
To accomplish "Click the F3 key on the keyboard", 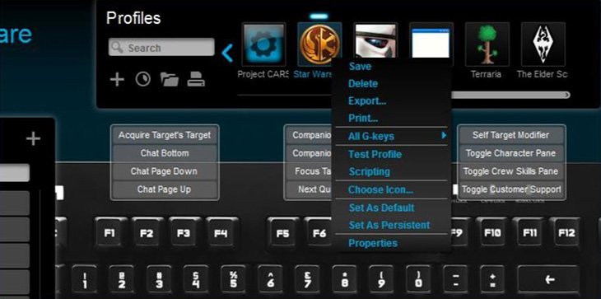I will [x=184, y=233].
